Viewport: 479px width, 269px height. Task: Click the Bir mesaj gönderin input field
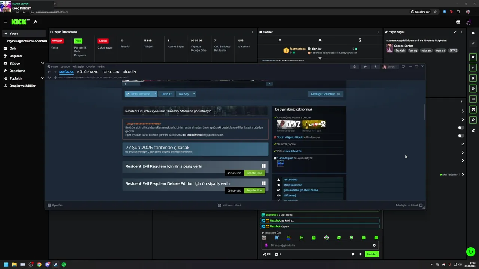[x=320, y=245]
